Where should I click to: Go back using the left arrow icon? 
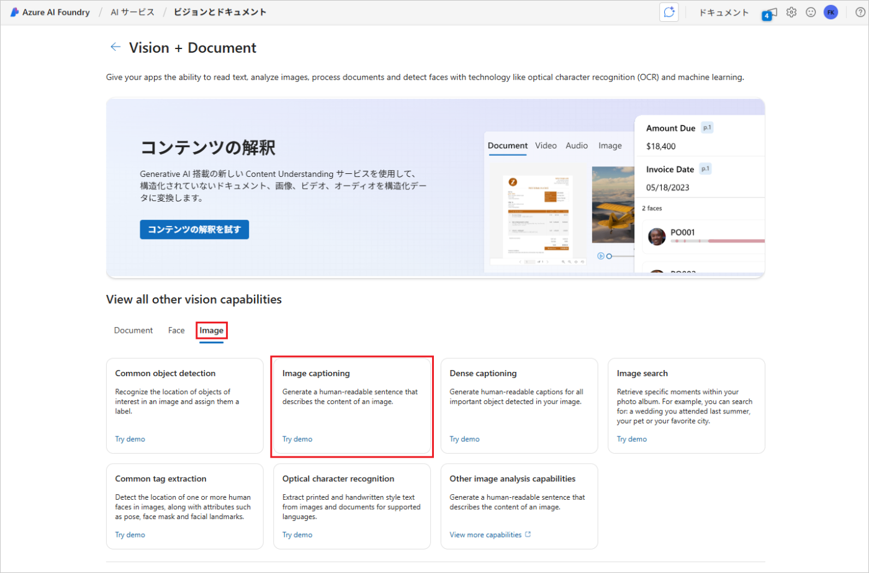[x=115, y=47]
